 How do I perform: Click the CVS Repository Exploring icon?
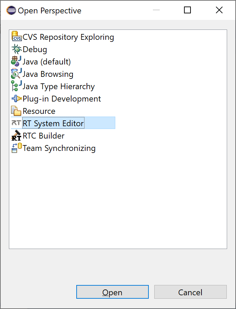pos(16,37)
